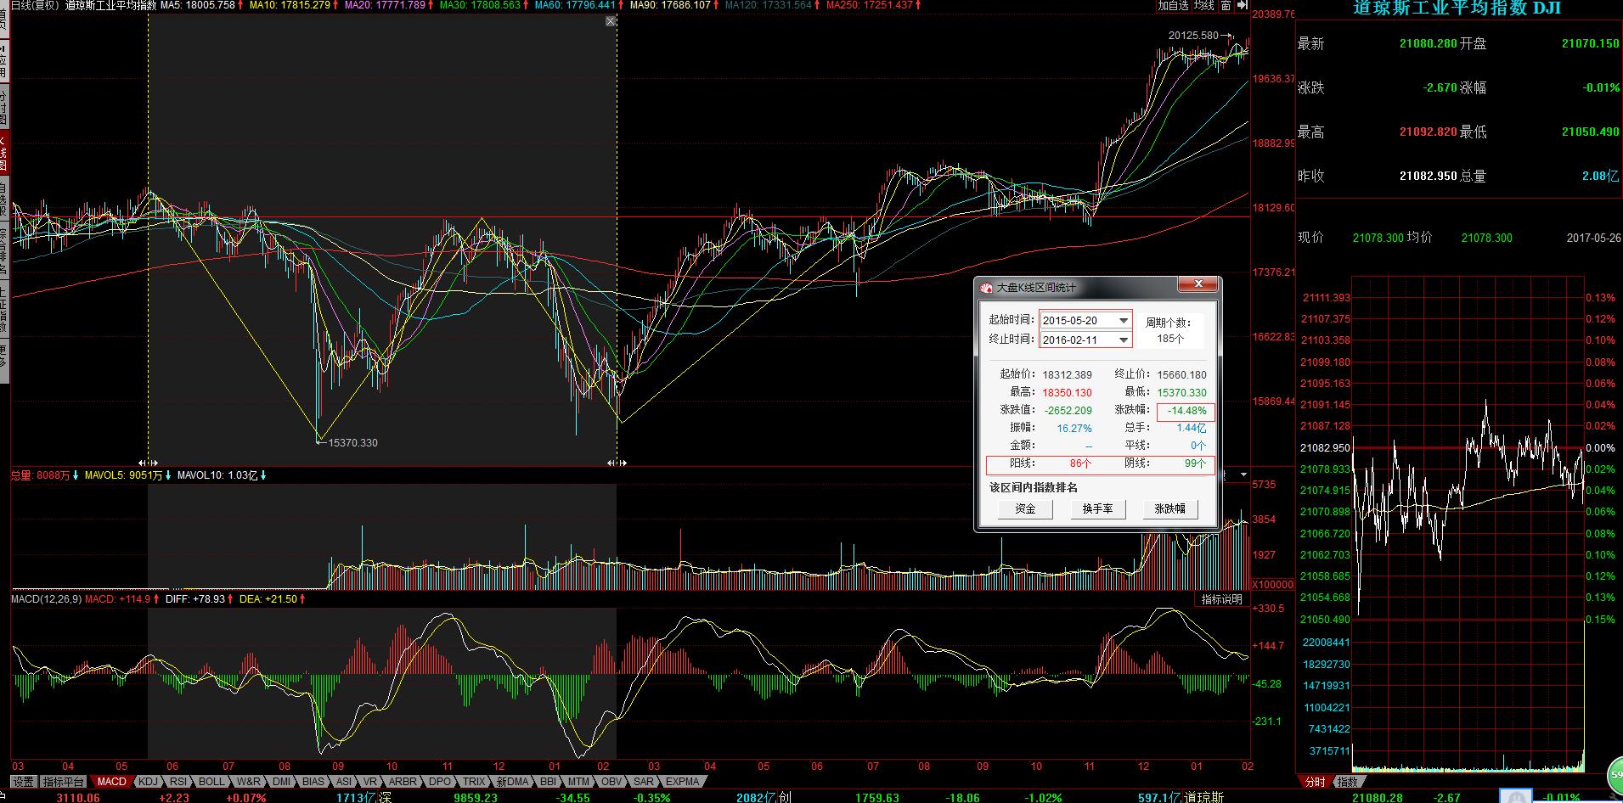1623x803 pixels.
Task: Switch to the KDJ indicator tab
Action: click(148, 782)
